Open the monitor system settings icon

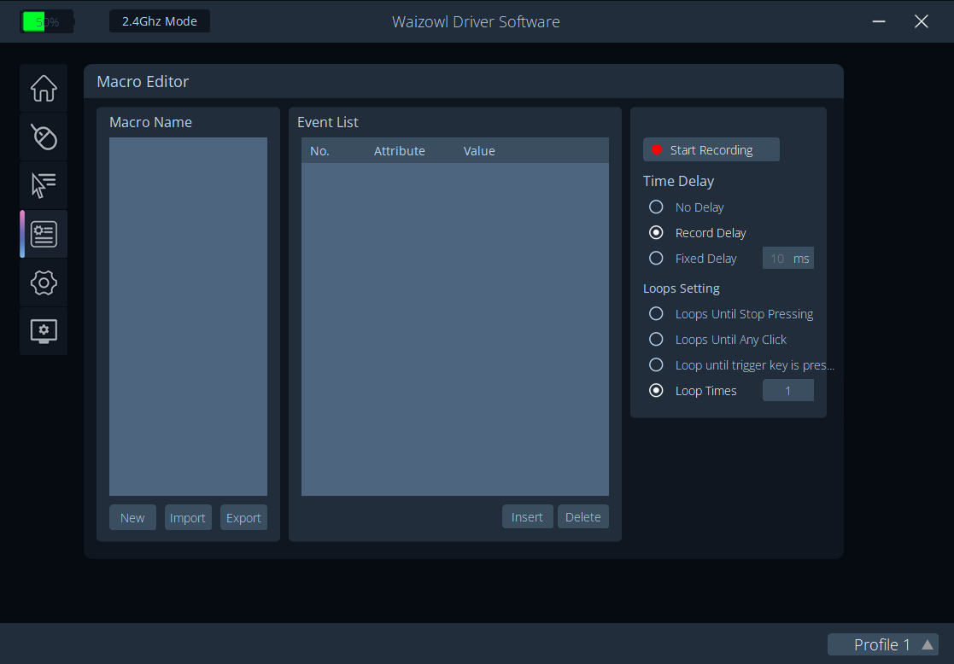tap(44, 331)
